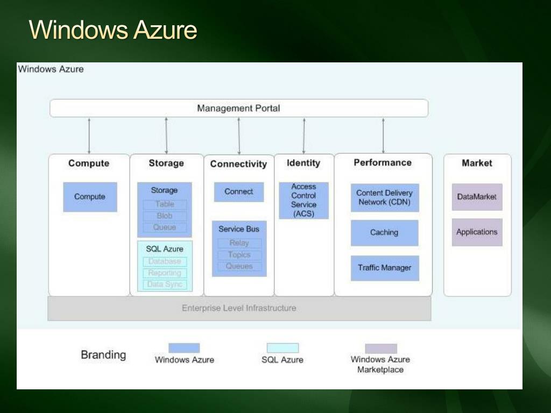Click the Database item in SQL Azure

coord(165,262)
